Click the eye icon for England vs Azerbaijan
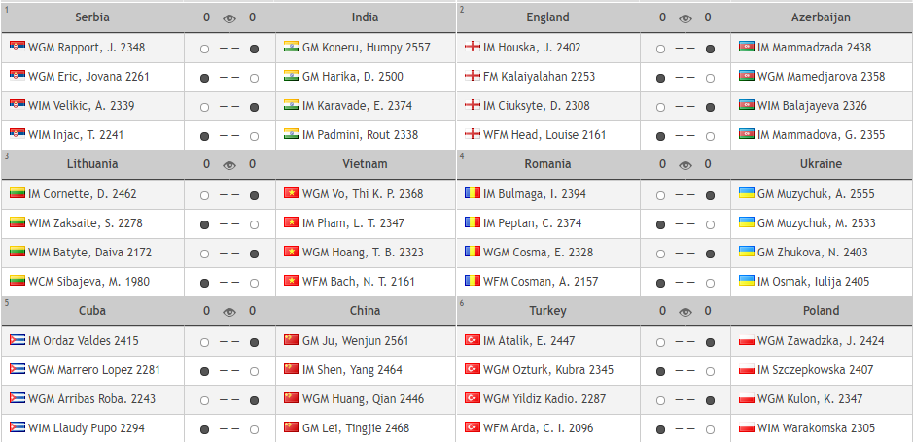This screenshot has width=913, height=442. (x=685, y=17)
